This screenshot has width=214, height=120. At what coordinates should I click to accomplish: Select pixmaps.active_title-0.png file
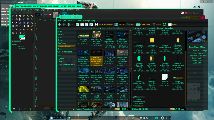tap(152, 41)
